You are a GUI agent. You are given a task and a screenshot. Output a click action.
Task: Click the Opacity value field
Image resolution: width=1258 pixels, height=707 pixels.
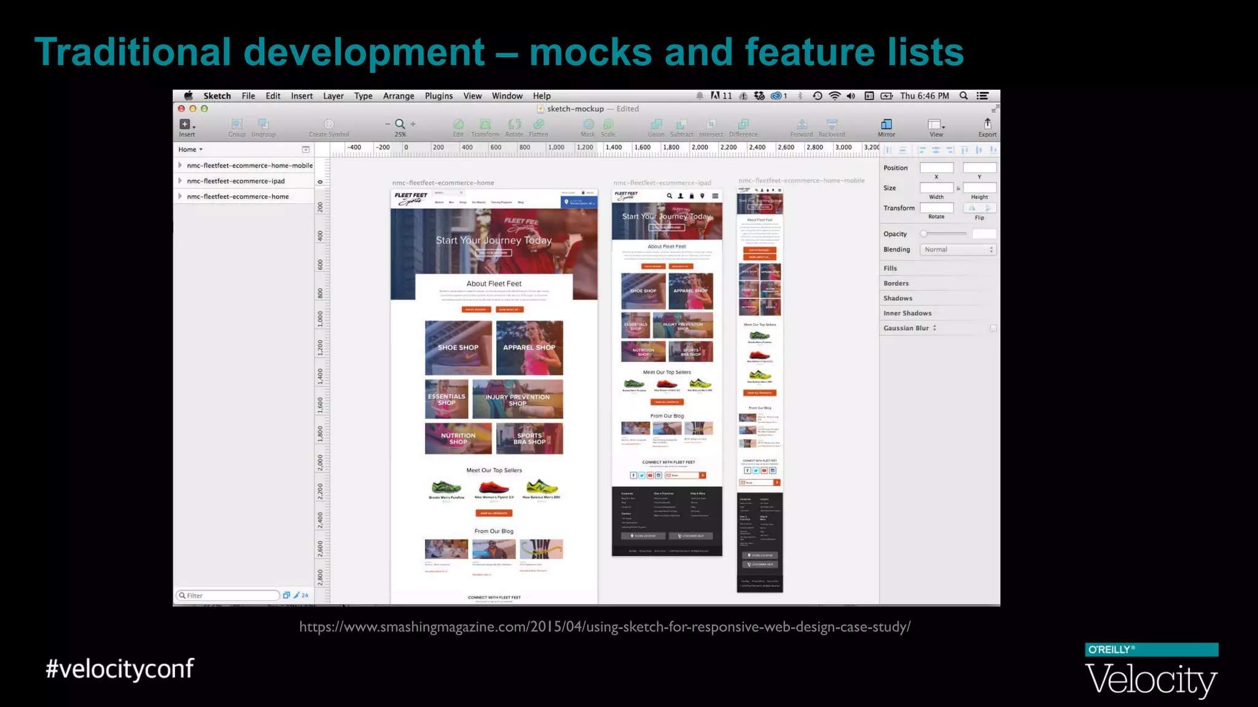pyautogui.click(x=984, y=233)
